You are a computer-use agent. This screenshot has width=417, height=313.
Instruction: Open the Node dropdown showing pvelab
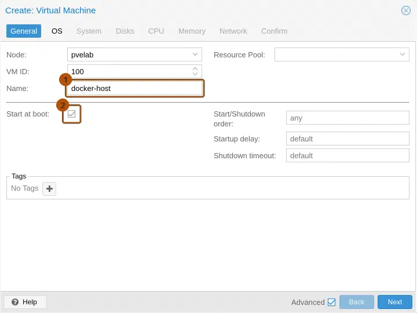pos(195,54)
